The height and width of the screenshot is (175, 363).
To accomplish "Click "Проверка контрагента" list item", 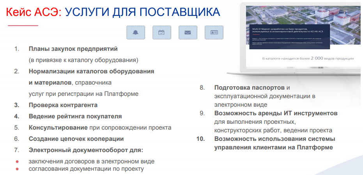I will tap(63, 105).
